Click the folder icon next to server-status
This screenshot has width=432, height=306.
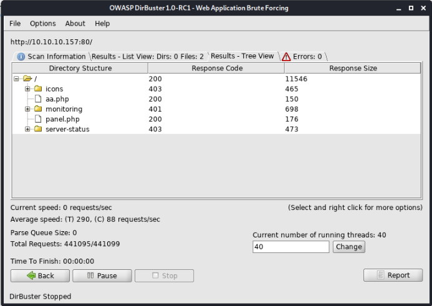coord(38,129)
